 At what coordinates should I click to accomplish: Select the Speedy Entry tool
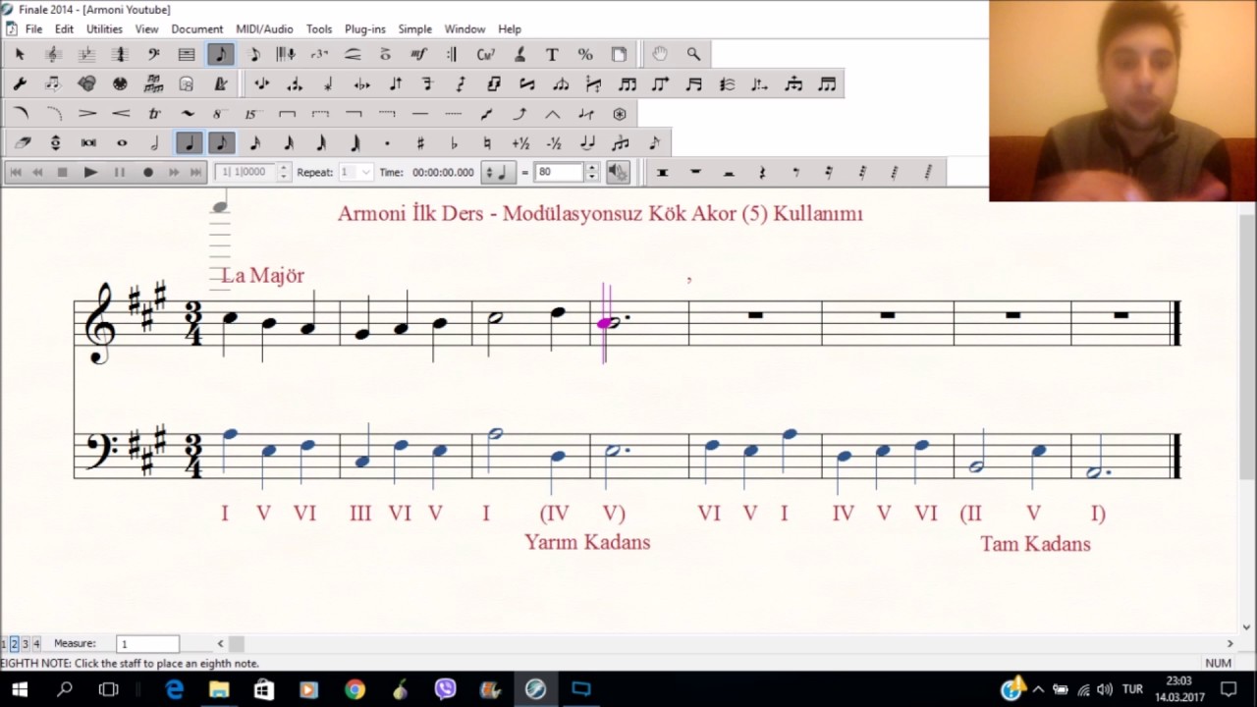click(x=253, y=54)
